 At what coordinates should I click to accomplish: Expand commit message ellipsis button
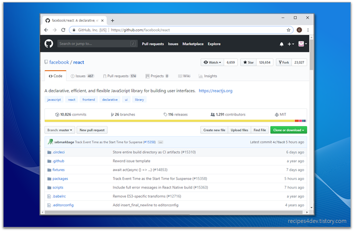[160, 142]
